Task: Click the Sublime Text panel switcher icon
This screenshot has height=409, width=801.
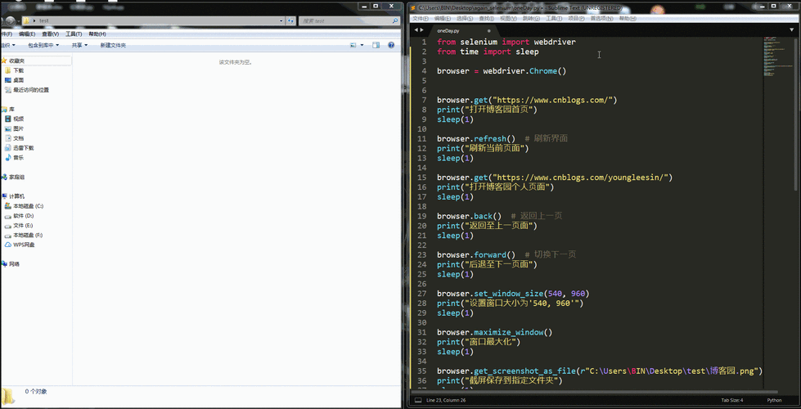Action: (417, 400)
